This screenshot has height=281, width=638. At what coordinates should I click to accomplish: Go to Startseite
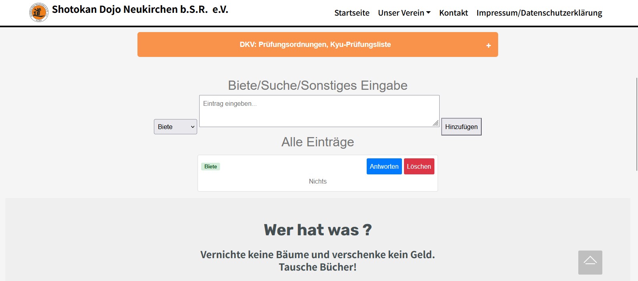[x=352, y=13]
